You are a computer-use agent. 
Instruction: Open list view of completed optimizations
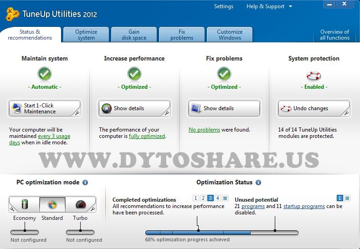point(225,198)
